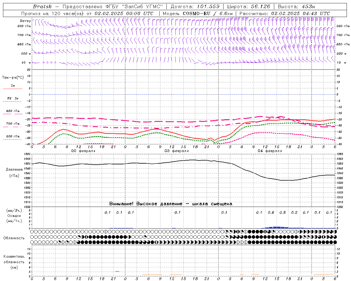Click the 'Осадки' precipitation label
Image resolution: width=351 pixels, height=281 pixels.
pyautogui.click(x=14, y=216)
